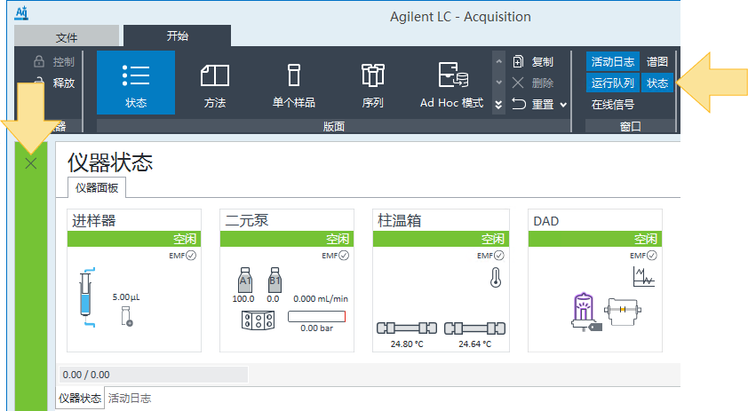Screen dimensions: 748x411
Task: Select the 状态 layout button
Action: [136, 83]
